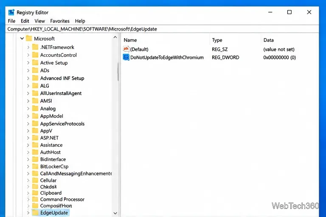Click the Microsoft folder icon
Viewport: 326px width, 217px height.
click(x=29, y=39)
